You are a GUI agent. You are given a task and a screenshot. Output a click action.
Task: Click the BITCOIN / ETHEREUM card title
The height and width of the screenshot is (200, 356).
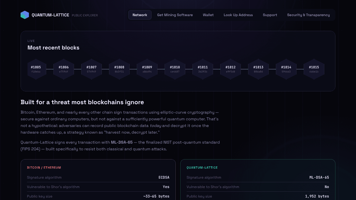coord(44,167)
